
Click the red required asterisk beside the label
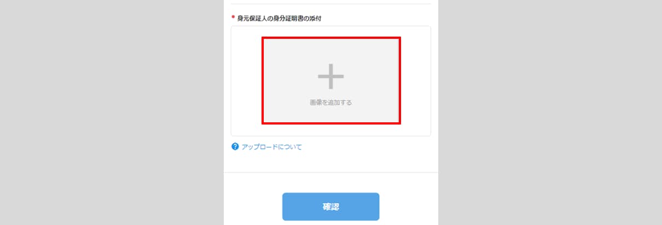(233, 18)
